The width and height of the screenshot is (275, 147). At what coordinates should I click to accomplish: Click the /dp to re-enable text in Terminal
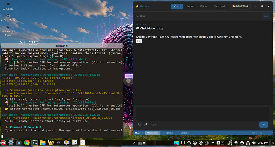(107, 62)
